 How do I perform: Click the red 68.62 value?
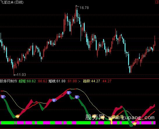(x=43, y=81)
